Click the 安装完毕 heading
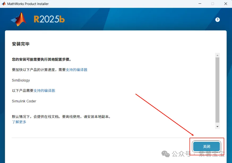The width and height of the screenshot is (232, 163). [x=21, y=44]
